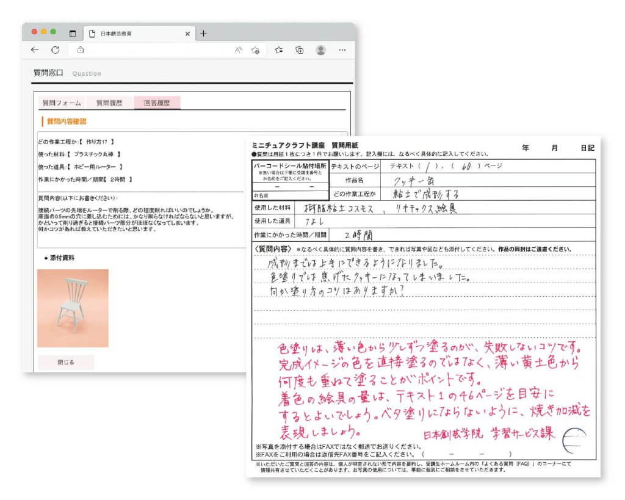Viewport: 625px width, 500px height.
Task: Click the browser back arrow
Action: (x=35, y=50)
